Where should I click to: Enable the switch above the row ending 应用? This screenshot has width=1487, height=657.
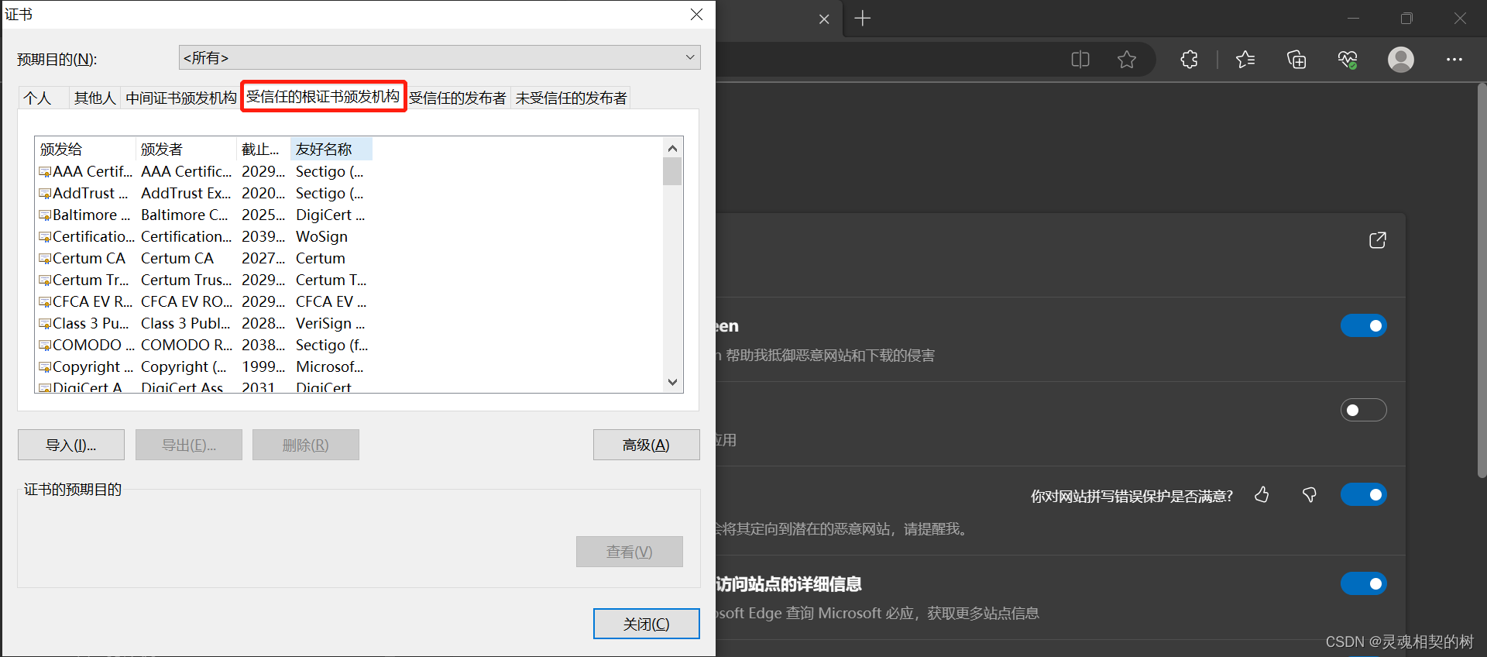(1364, 410)
